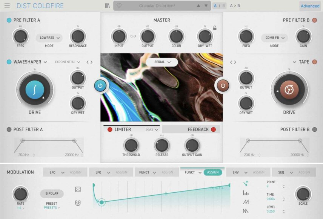
Task: Open the LOWPASS filter mode dropdown
Action: click(49, 38)
